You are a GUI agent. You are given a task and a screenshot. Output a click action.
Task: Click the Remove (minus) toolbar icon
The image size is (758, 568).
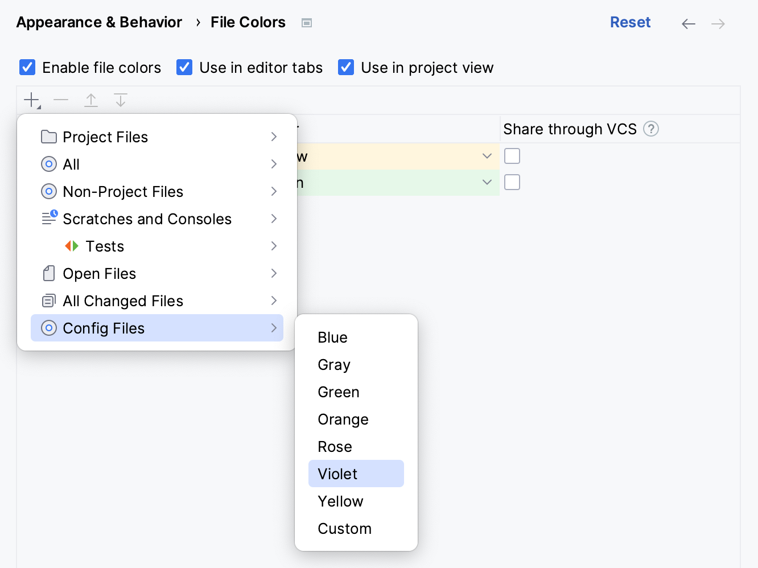click(61, 100)
